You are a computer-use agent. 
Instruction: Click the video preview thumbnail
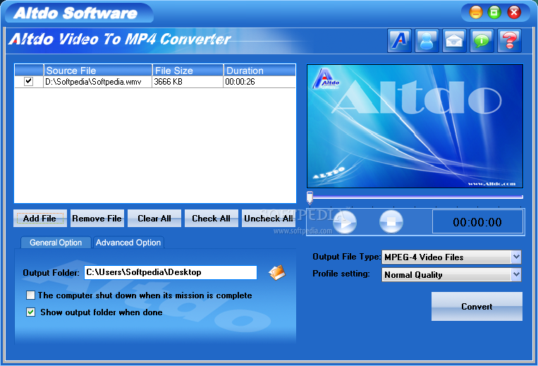[415, 126]
